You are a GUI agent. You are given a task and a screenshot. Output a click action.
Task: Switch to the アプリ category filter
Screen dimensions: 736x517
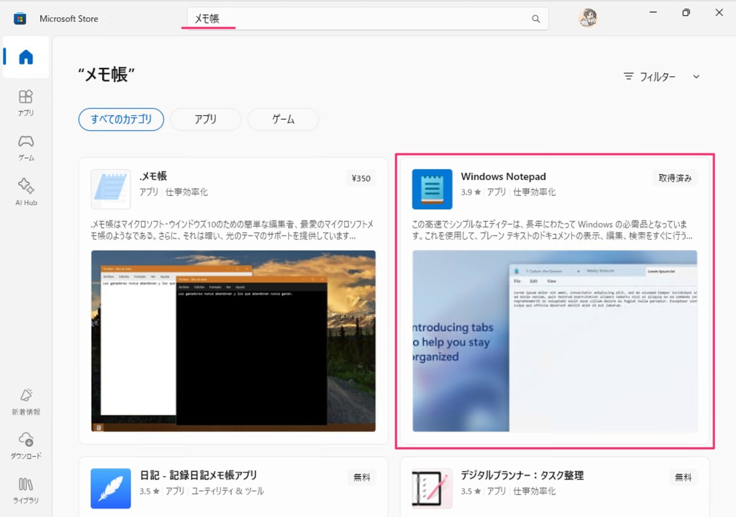click(206, 119)
